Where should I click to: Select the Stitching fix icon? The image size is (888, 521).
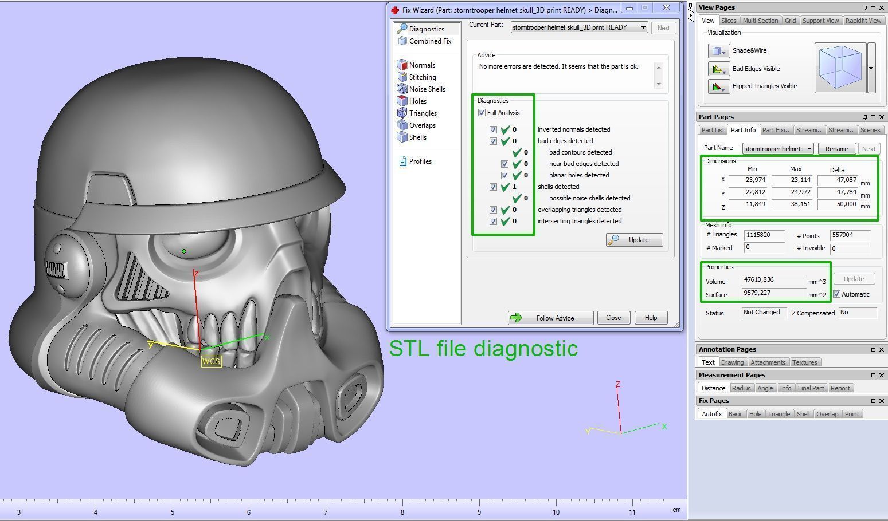402,77
